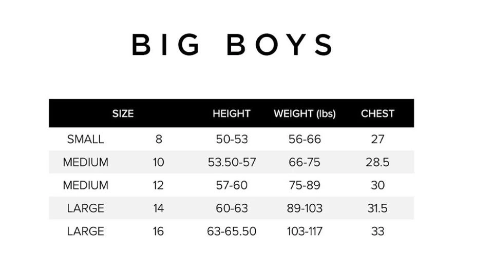Select the size 12 cell

tap(158, 185)
